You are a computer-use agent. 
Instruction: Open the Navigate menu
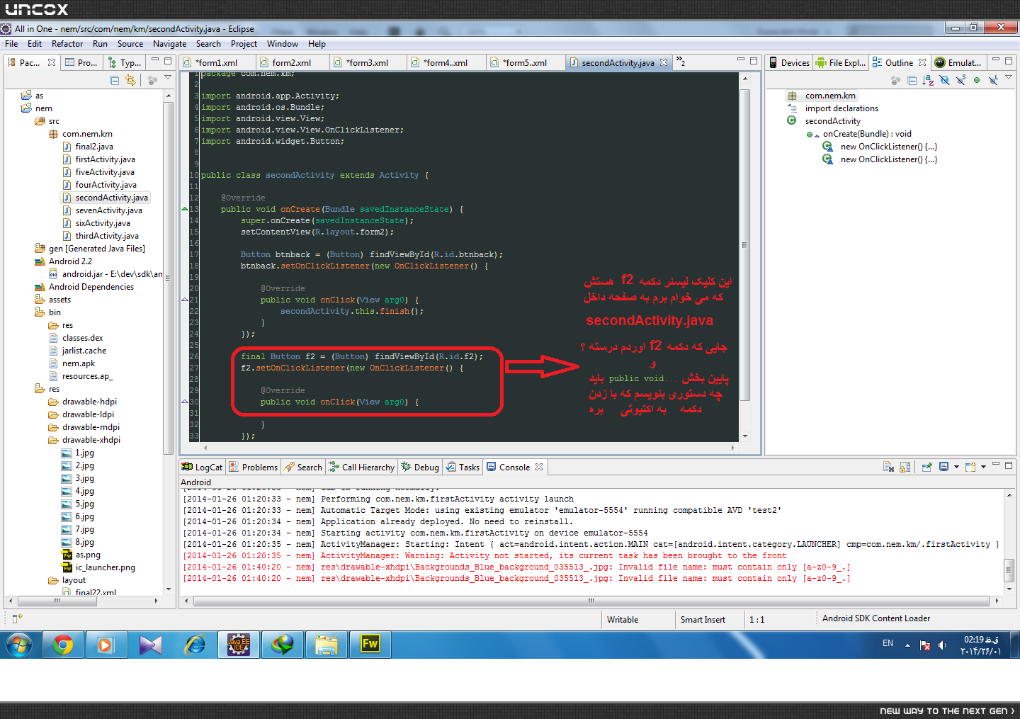(169, 43)
